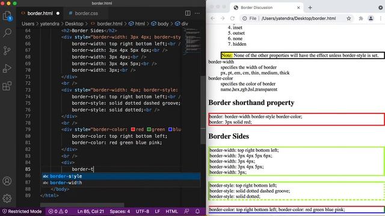
Task: Open the Explorer view in activity bar
Action: 7,16
